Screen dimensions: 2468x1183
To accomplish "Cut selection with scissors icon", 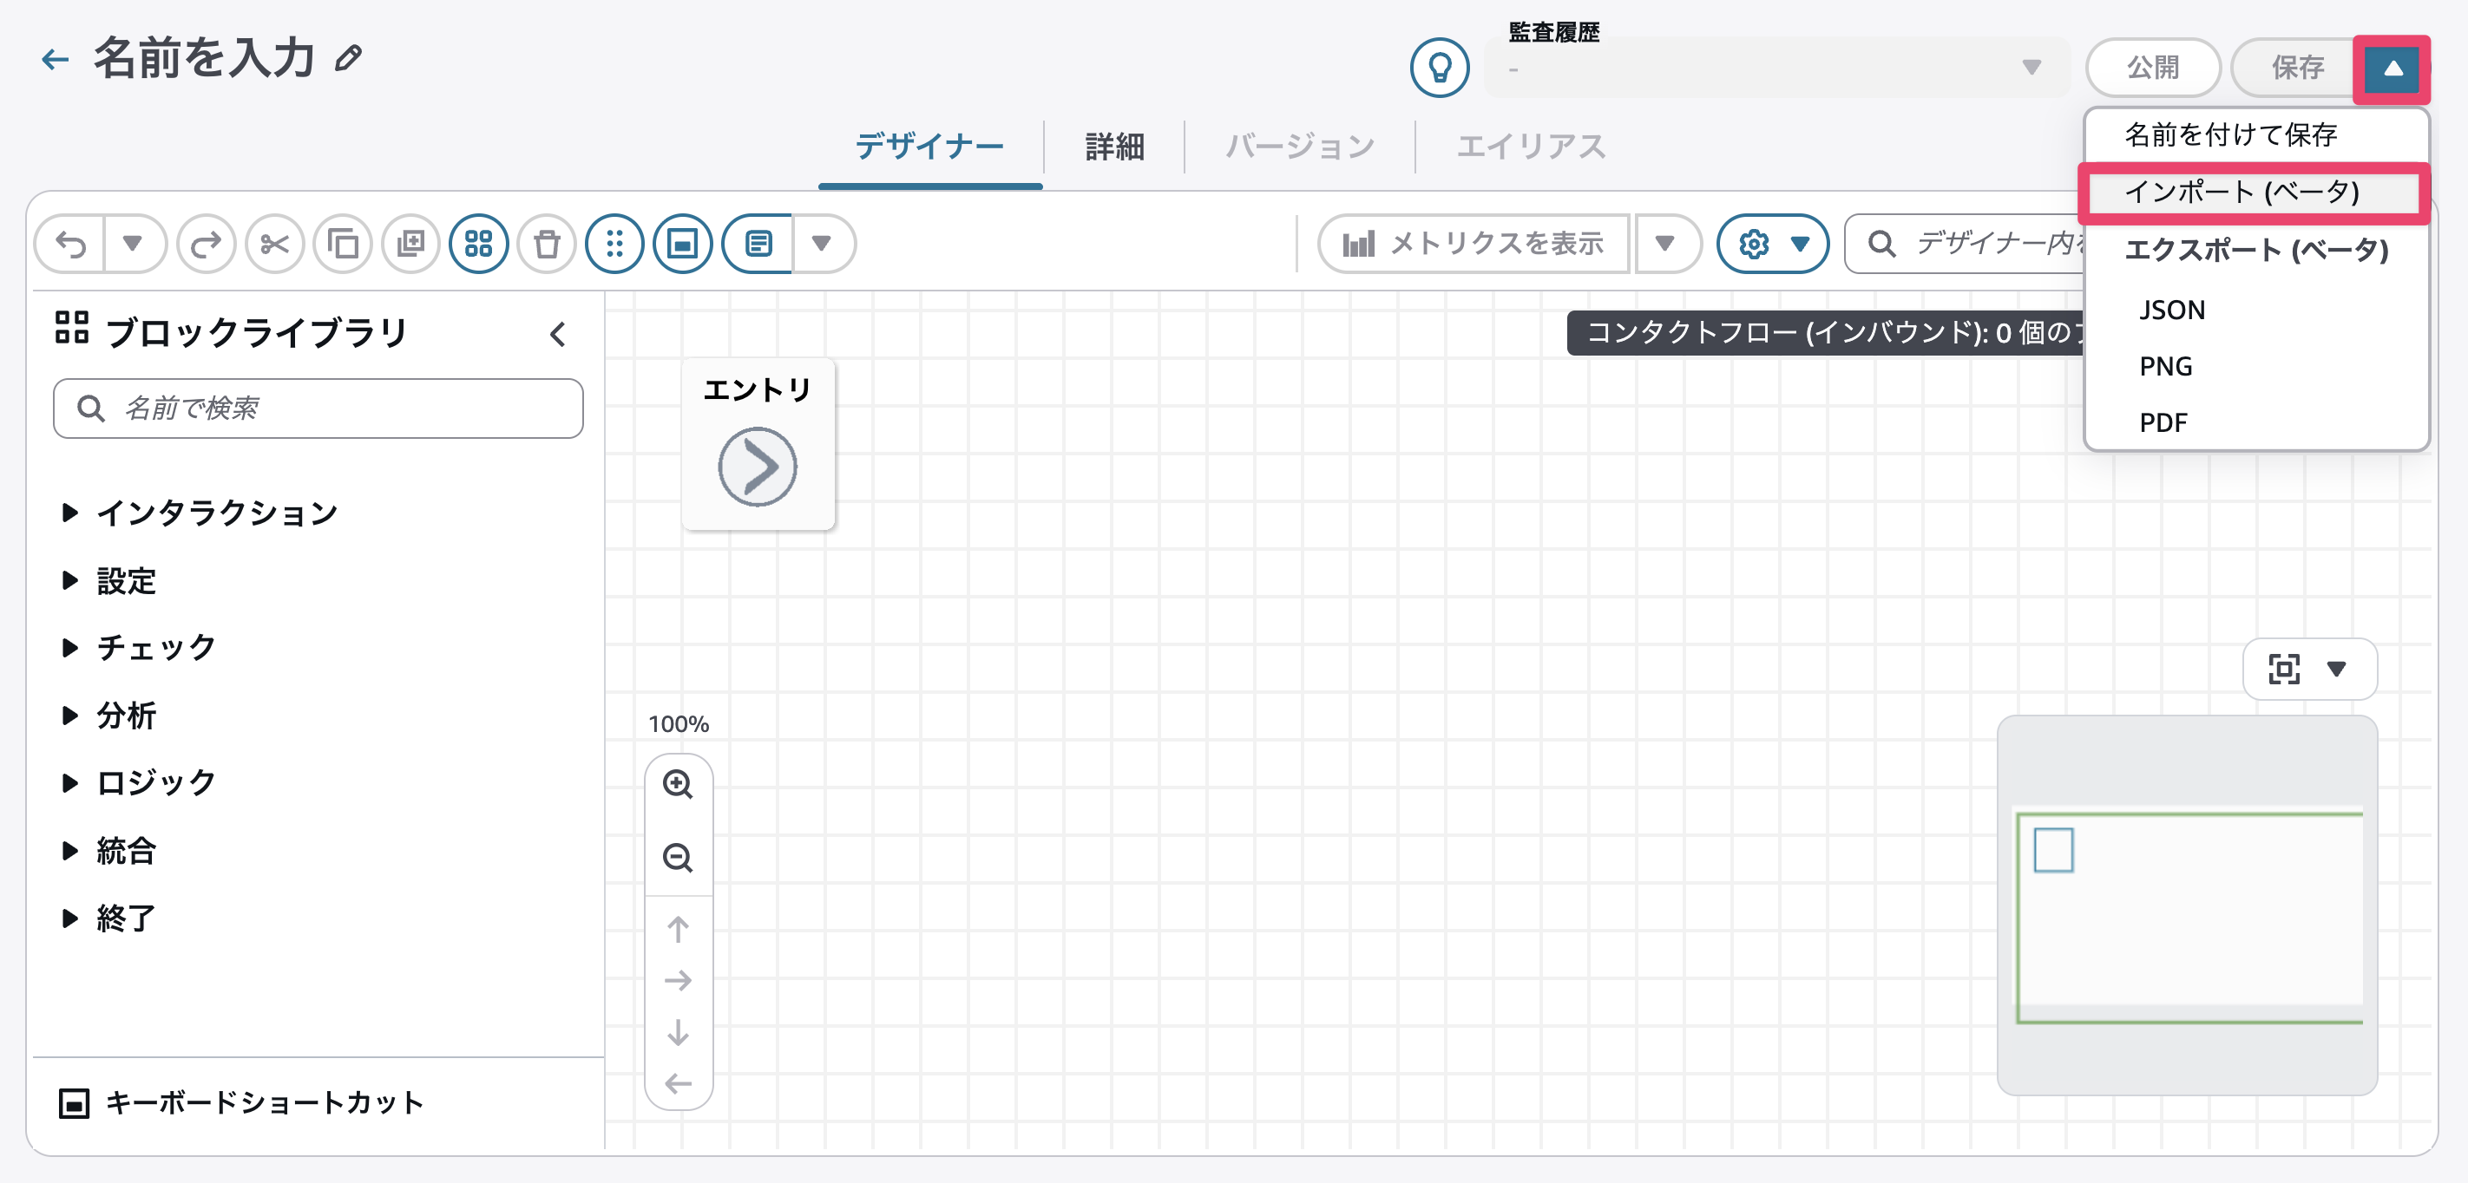I will coord(274,245).
